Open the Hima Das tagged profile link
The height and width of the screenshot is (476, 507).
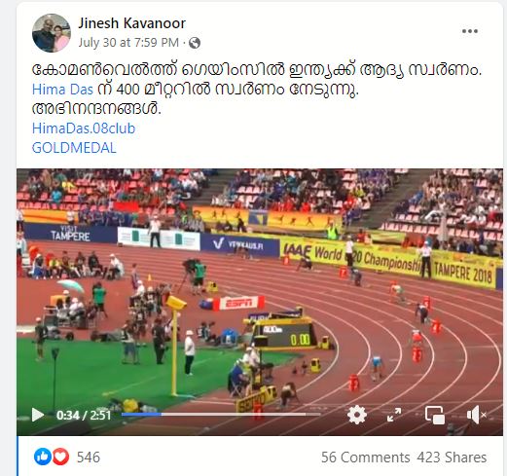[x=62, y=90]
